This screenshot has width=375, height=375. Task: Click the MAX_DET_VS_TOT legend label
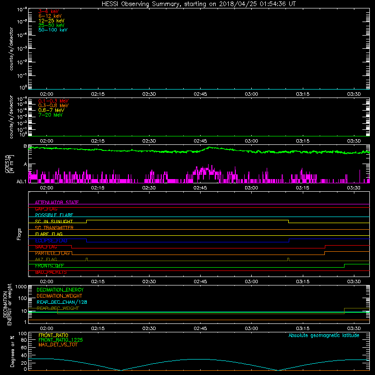58,345
